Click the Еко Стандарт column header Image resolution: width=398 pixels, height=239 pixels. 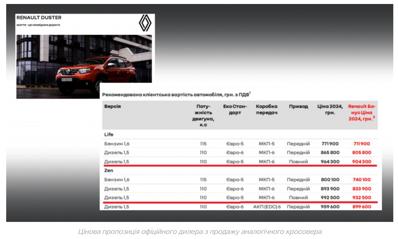coord(235,109)
